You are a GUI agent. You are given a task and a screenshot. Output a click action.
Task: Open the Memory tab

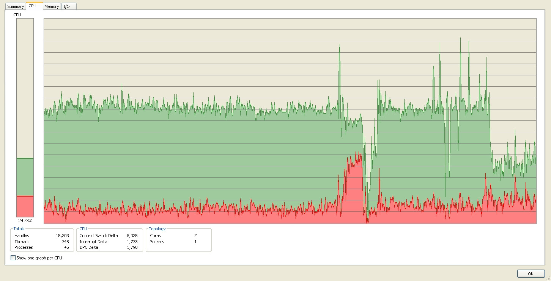[x=52, y=6]
